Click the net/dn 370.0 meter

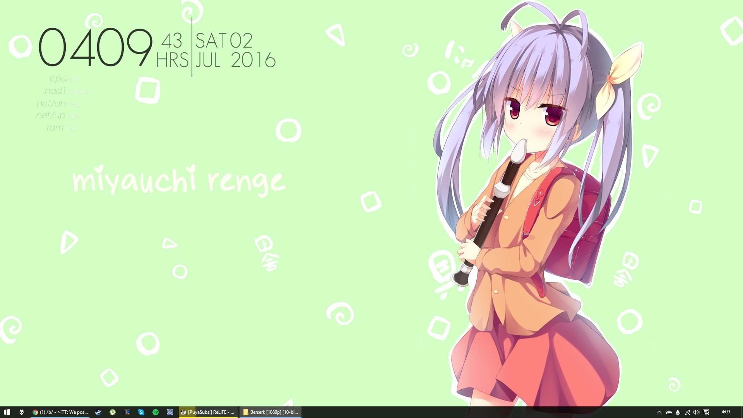click(58, 104)
